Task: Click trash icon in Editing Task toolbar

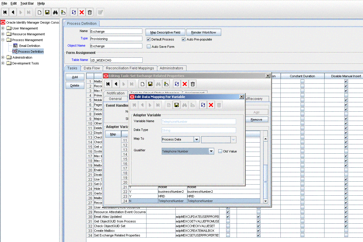Action: pyautogui.click(x=193, y=84)
